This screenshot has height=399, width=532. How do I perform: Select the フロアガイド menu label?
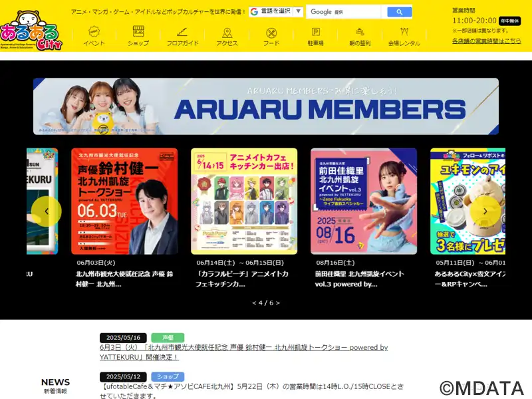coord(182,43)
